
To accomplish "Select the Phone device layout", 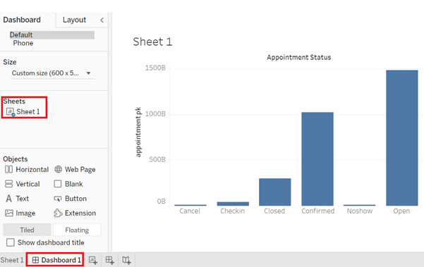I will [x=23, y=43].
